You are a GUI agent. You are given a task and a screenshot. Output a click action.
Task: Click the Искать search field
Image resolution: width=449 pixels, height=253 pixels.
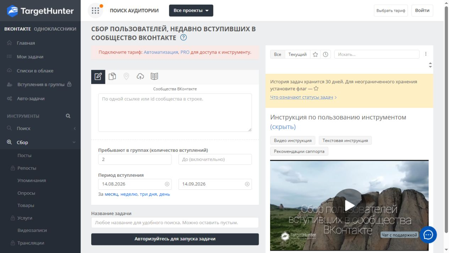377,54
